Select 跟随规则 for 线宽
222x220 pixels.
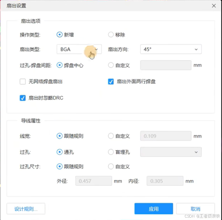[x=59, y=136]
